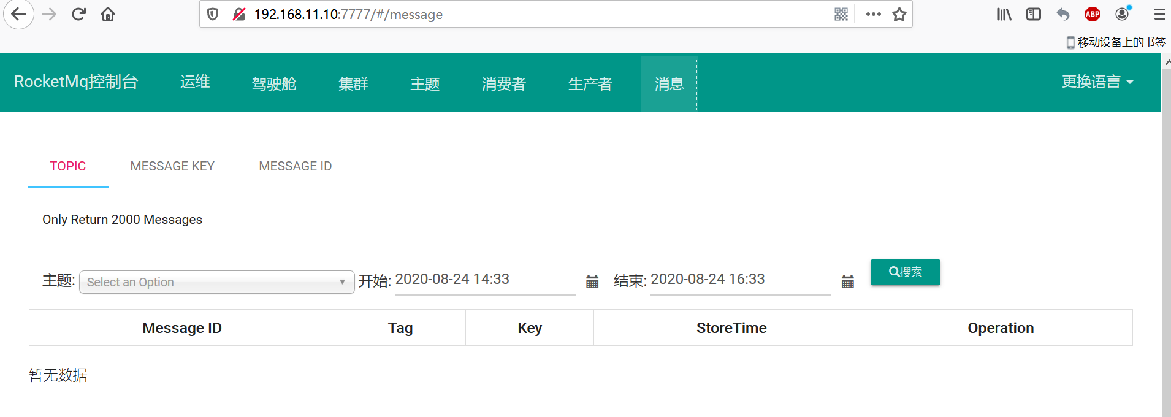Click the end time field 2020-08-24 16:33

(x=741, y=280)
